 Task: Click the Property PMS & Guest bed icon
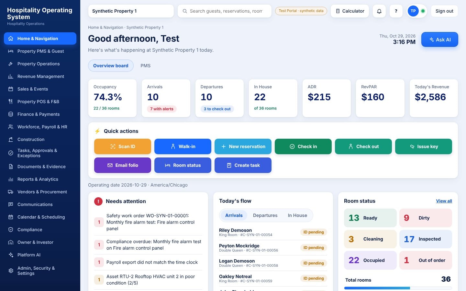click(11, 51)
